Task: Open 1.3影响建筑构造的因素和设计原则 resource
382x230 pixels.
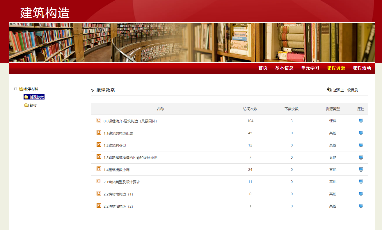Action: [x=130, y=157]
